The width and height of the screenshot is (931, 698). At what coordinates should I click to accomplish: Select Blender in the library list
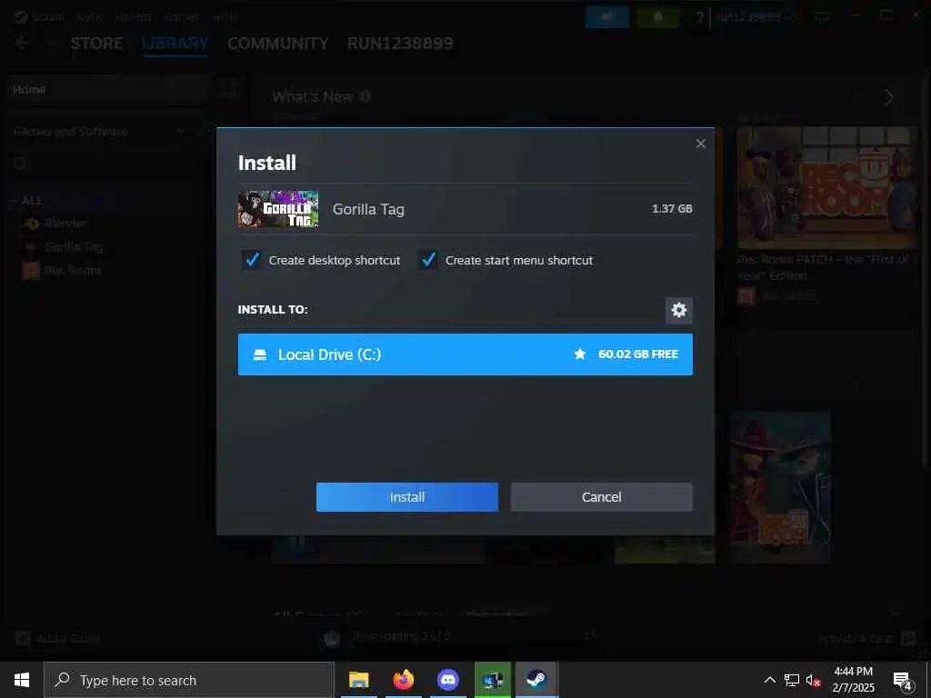tap(65, 224)
